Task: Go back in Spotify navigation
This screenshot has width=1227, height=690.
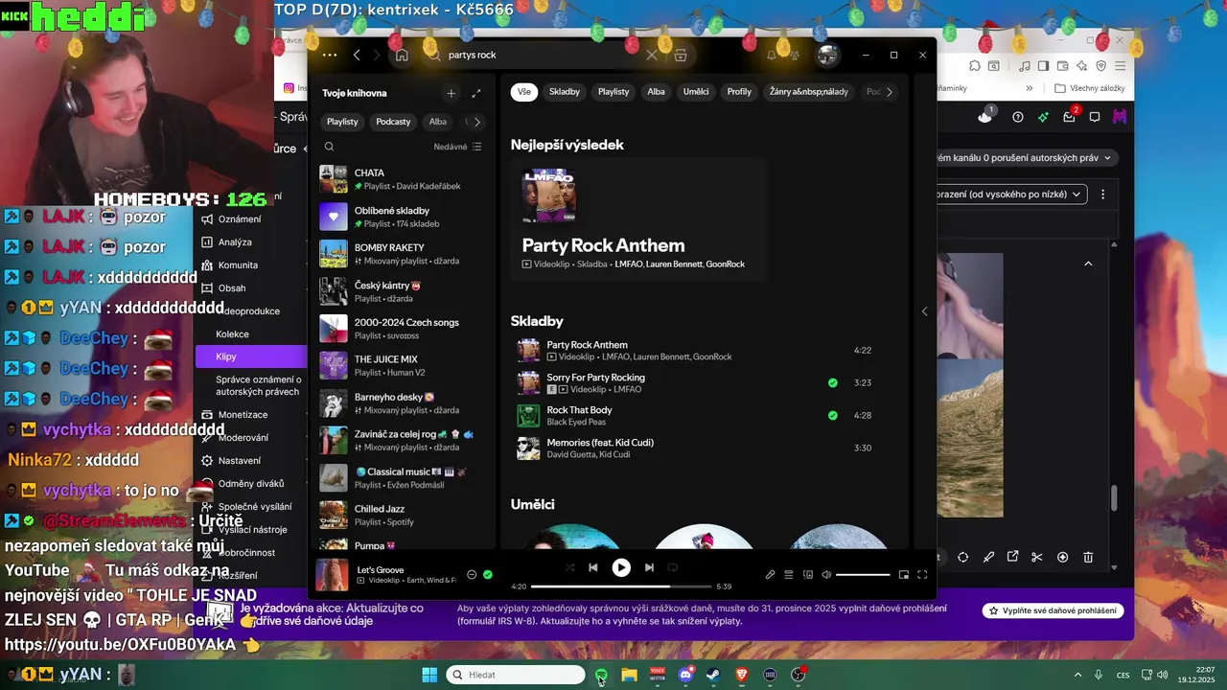Action: [x=357, y=55]
